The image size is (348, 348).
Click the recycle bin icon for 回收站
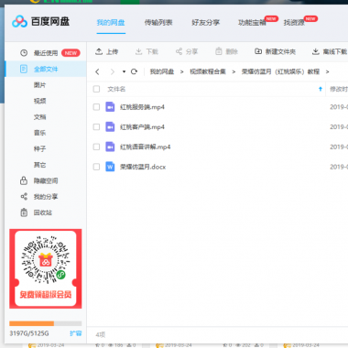24,212
